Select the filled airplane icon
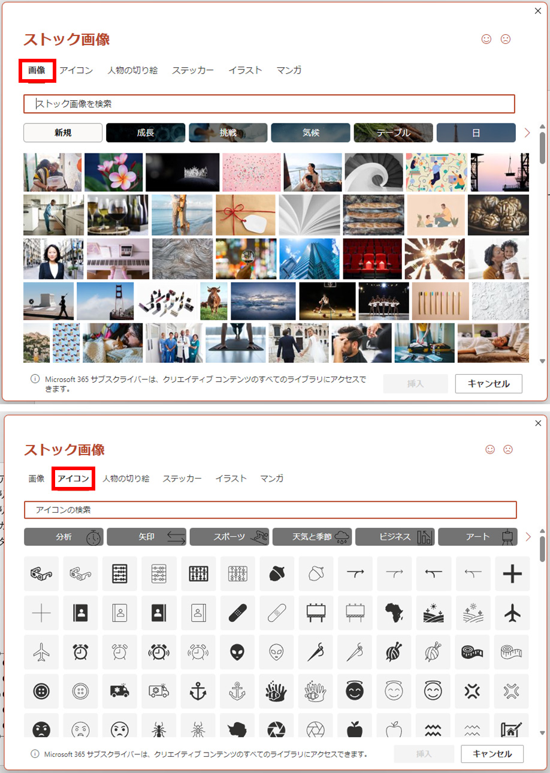 click(x=512, y=613)
